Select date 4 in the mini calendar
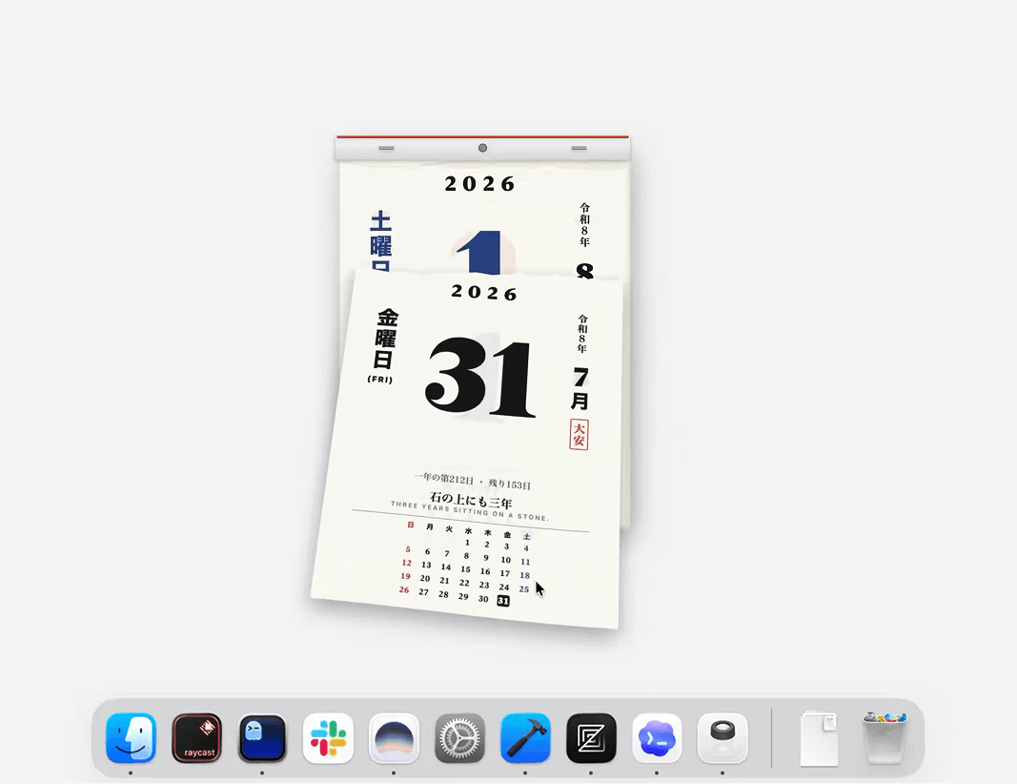 tap(526, 548)
